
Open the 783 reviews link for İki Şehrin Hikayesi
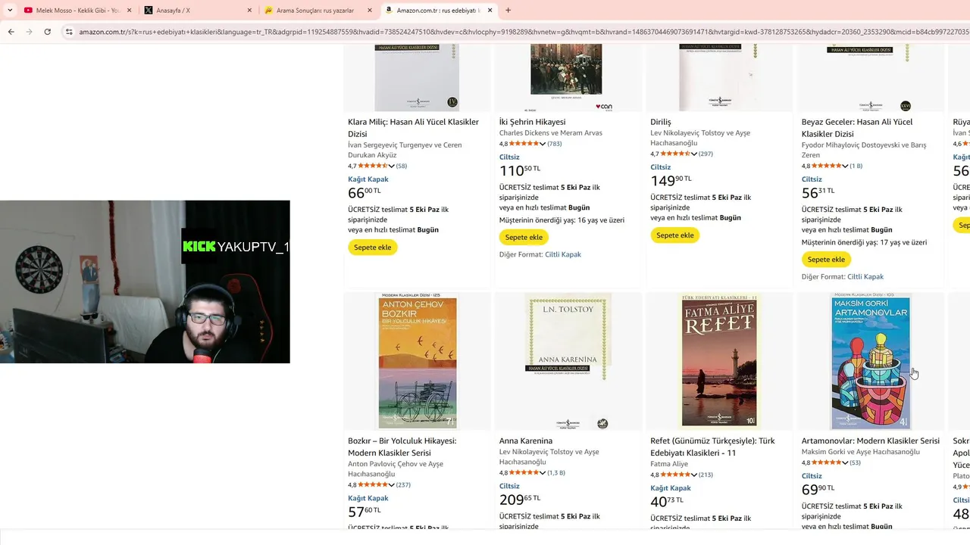(x=554, y=144)
